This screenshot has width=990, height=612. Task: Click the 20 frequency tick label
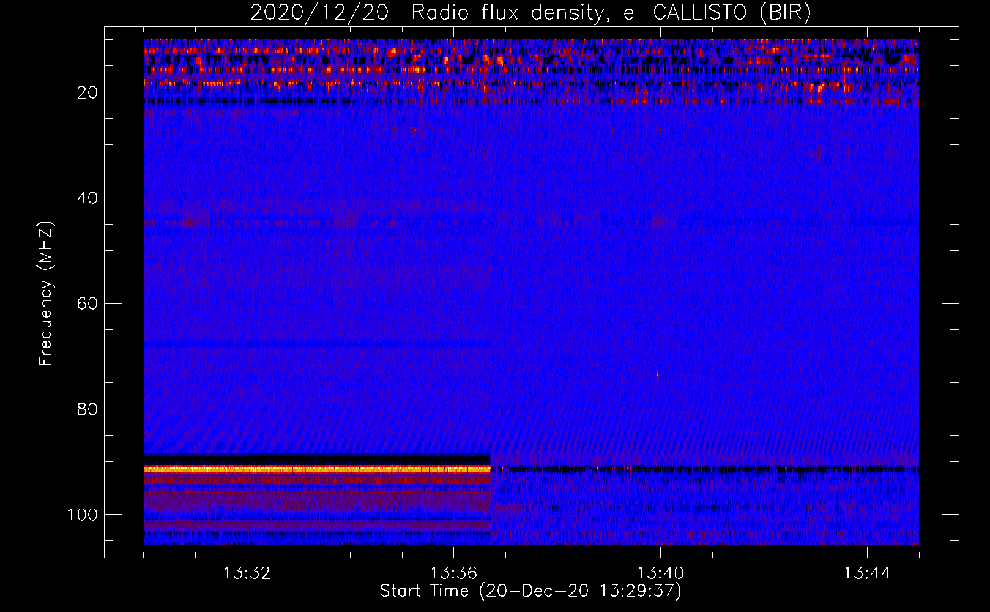click(x=88, y=92)
